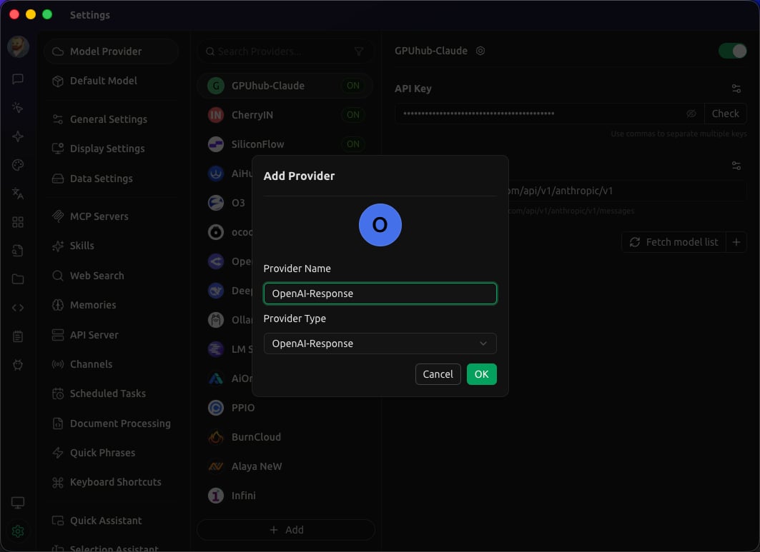Select SiliconFlow provider in list
Screen dimensions: 760x552
pos(285,144)
